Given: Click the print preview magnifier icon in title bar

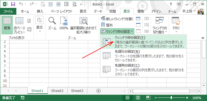Looking at the screenshot, I should click(75, 4).
